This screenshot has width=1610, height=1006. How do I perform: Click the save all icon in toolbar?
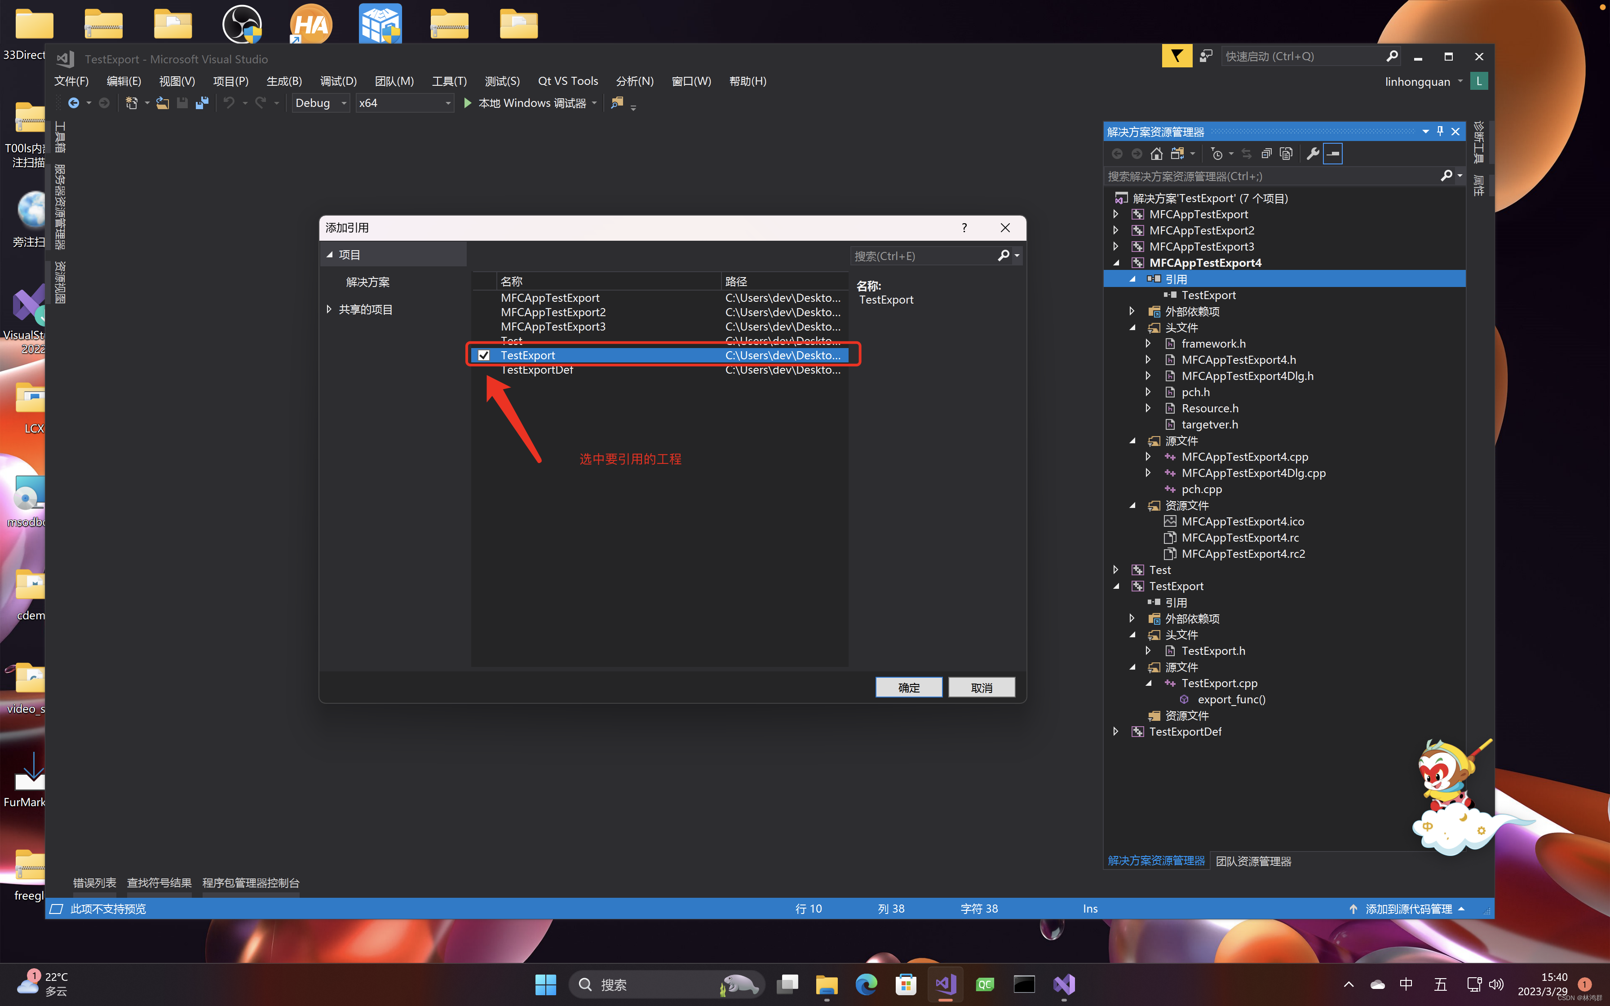coord(202,103)
